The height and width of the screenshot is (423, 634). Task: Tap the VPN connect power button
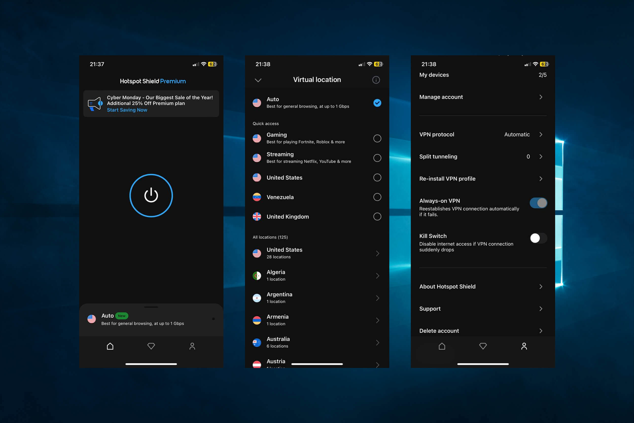click(151, 195)
